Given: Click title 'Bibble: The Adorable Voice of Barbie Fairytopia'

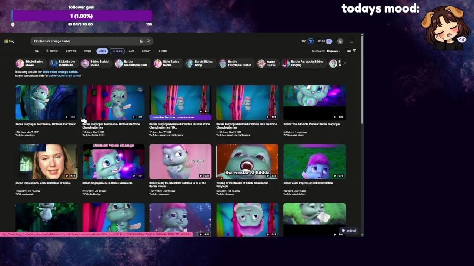Looking at the screenshot, I should [311, 124].
